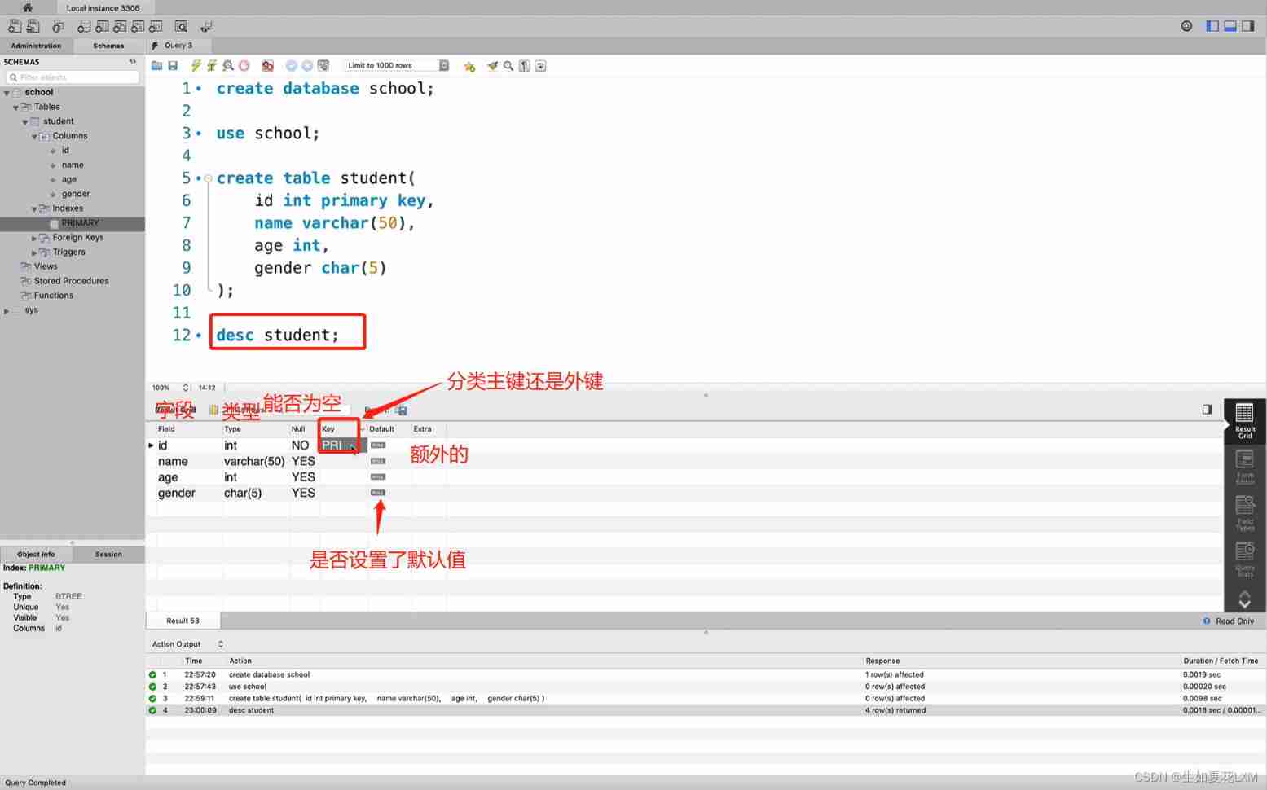Switch to the Administration tab

coord(36,46)
